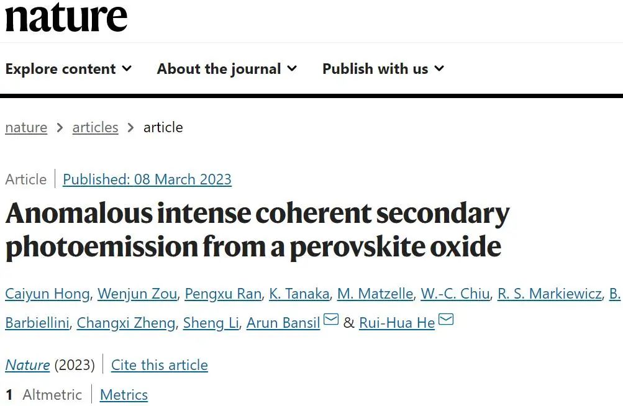
Task: Open the About the journal dropdown
Action: pos(227,69)
